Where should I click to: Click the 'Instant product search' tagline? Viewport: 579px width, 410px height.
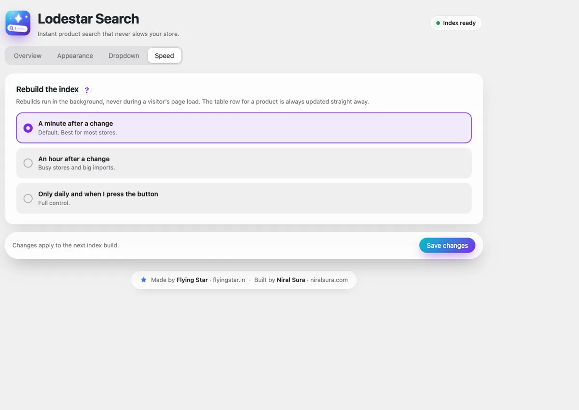[x=108, y=34]
